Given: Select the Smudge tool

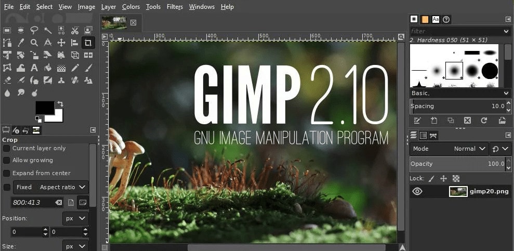Looking at the screenshot, I should pyautogui.click(x=21, y=93).
